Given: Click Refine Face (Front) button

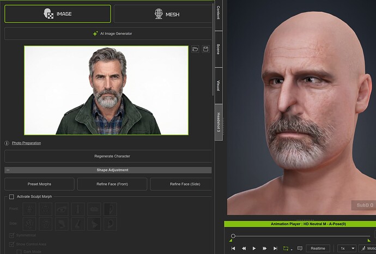Looking at the screenshot, I should coord(112,184).
